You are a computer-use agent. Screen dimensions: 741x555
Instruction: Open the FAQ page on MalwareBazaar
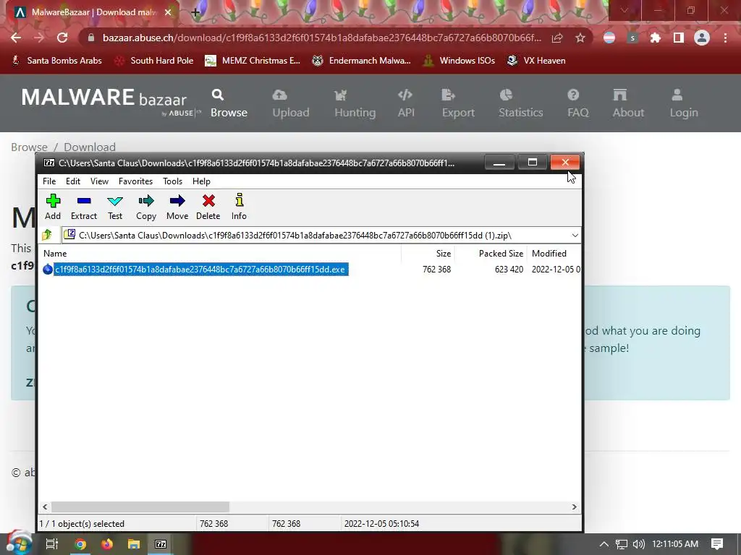[578, 103]
